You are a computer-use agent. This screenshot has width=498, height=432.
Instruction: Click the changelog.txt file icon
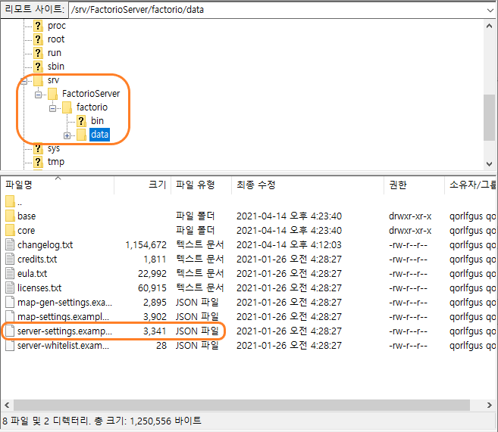click(10, 244)
